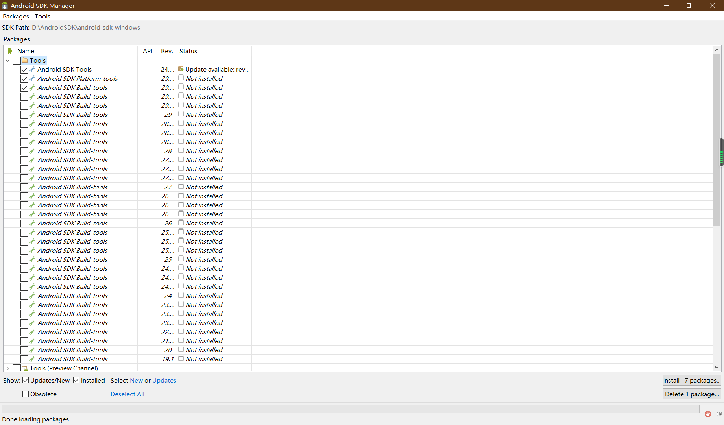This screenshot has height=425, width=724.
Task: Check the Build-tools rev 28 checkbox
Action: coord(24,151)
